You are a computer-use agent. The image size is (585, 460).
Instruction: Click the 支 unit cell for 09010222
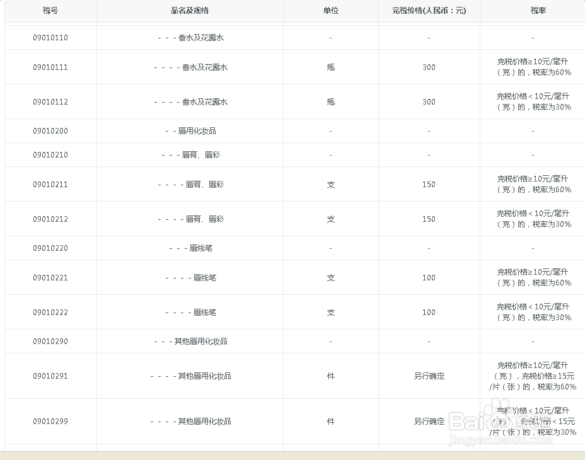point(330,312)
